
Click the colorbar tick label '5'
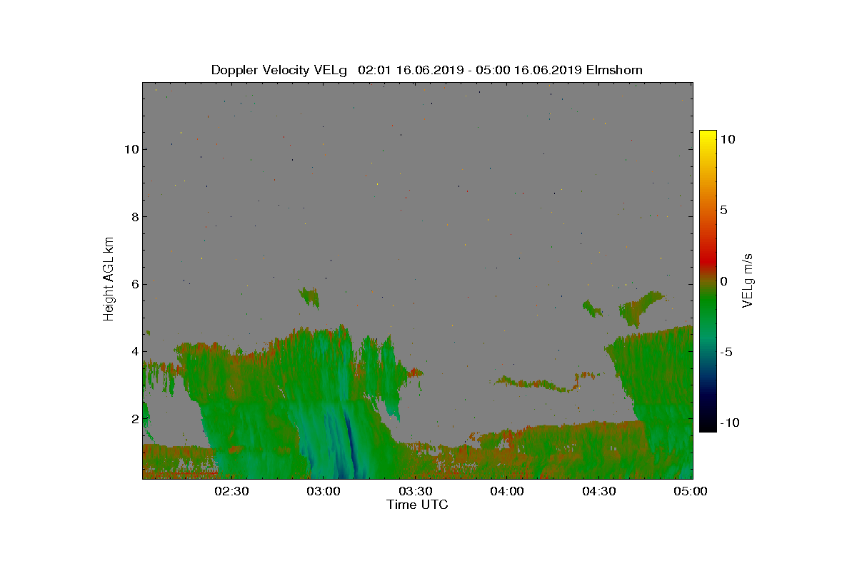723,211
